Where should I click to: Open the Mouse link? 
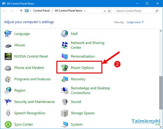[x=20, y=45]
